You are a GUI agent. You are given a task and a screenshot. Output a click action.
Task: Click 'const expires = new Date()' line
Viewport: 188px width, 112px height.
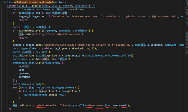32,52
